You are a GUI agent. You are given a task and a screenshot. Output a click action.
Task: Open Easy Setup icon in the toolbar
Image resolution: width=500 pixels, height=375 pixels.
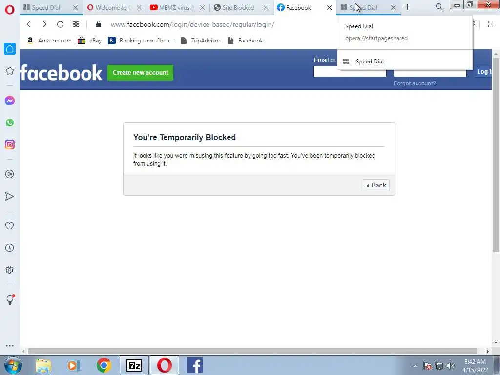(x=490, y=24)
